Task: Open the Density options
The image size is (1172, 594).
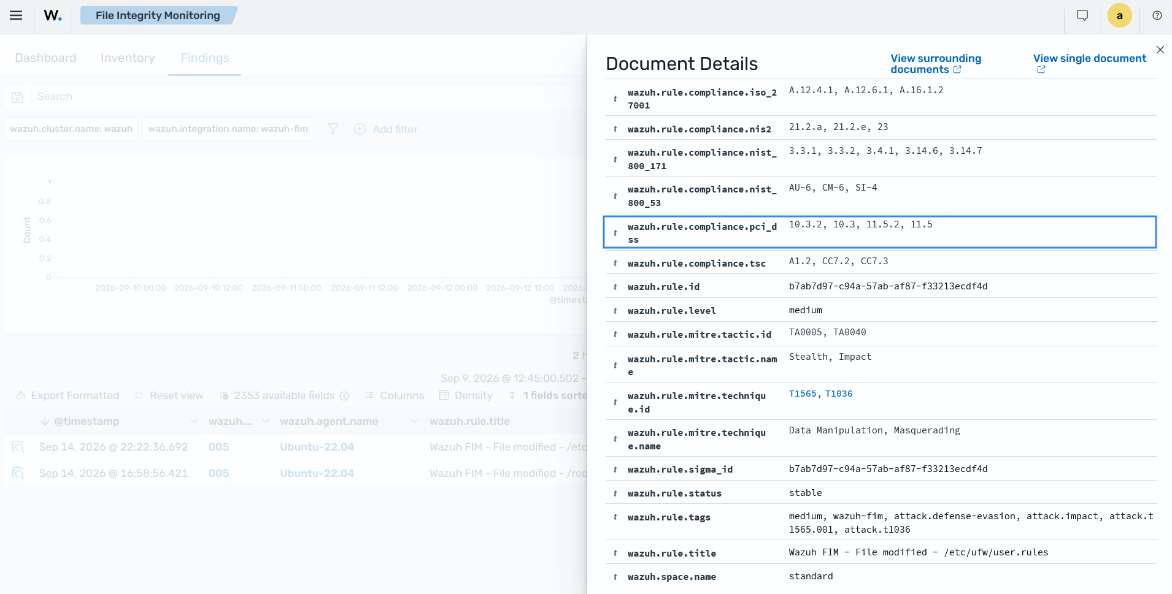Action: coord(466,395)
